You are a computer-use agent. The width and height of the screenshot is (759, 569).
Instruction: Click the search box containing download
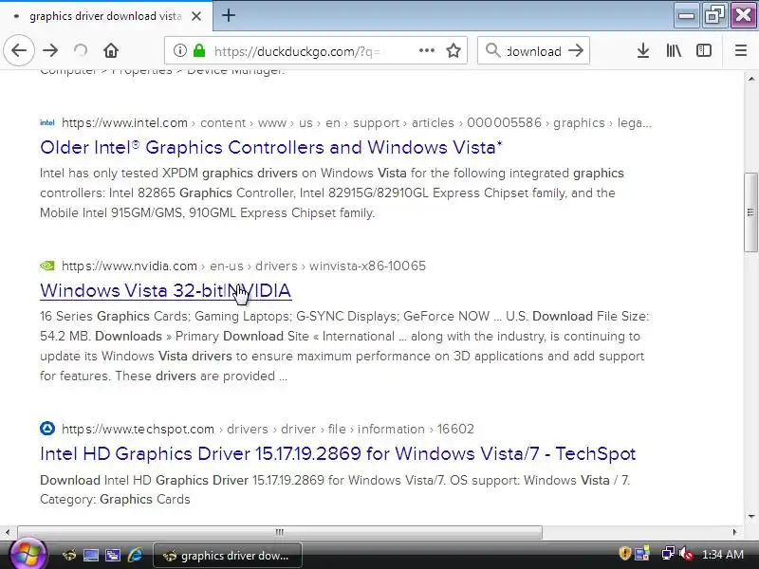(x=533, y=51)
